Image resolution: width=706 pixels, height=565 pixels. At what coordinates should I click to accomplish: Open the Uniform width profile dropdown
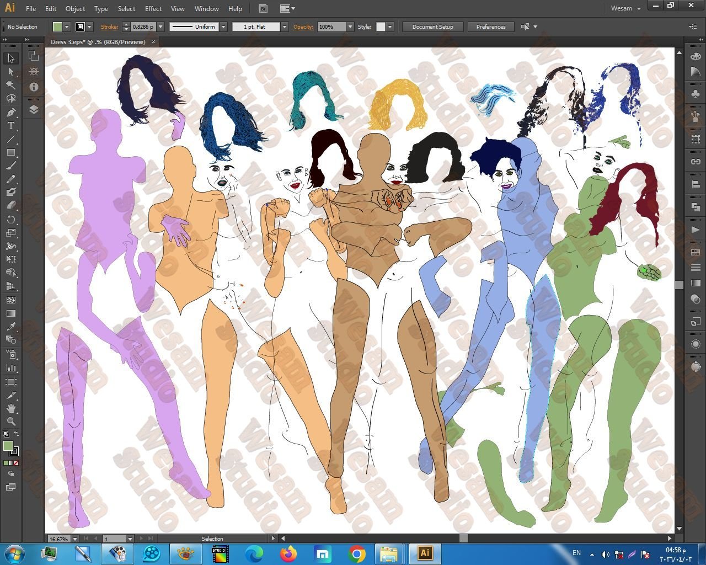pyautogui.click(x=223, y=26)
